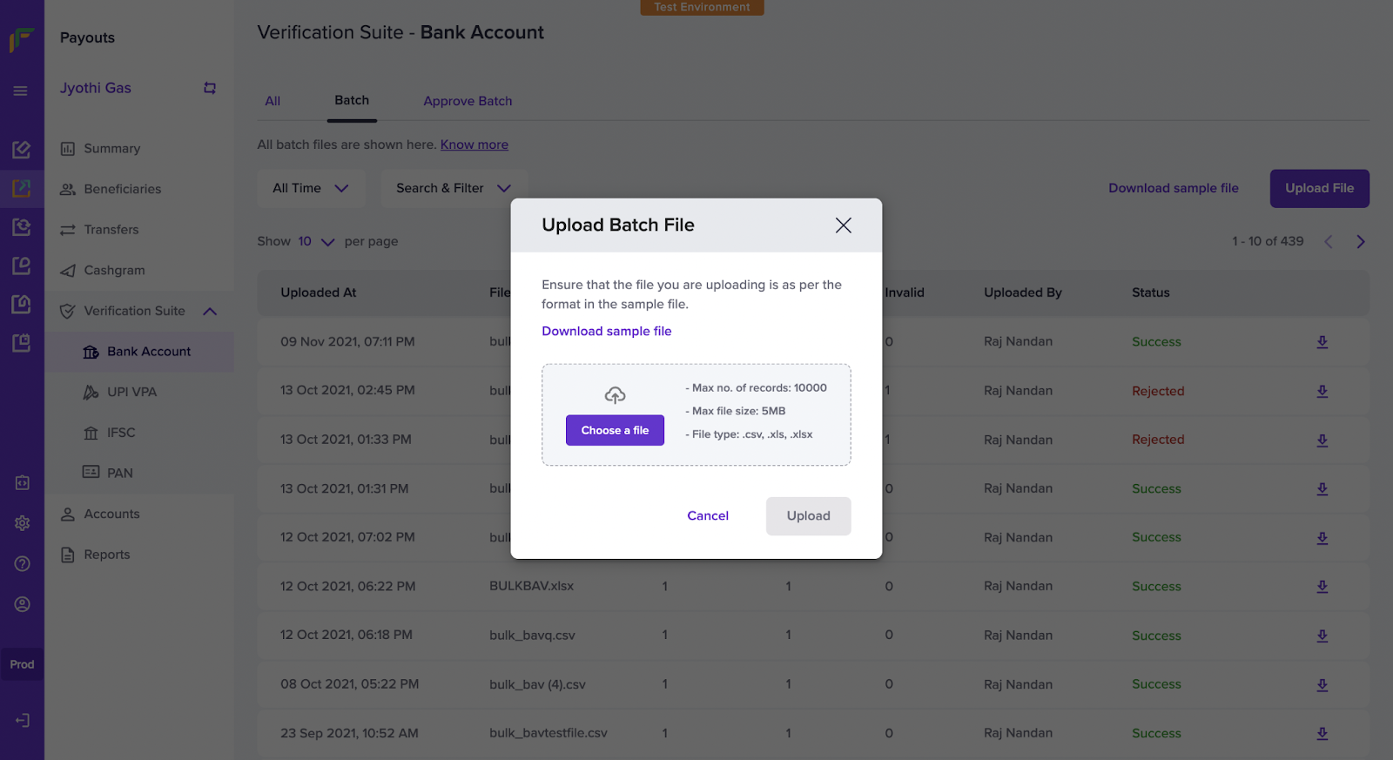
Task: Click the Test Environment banner
Action: tap(702, 7)
